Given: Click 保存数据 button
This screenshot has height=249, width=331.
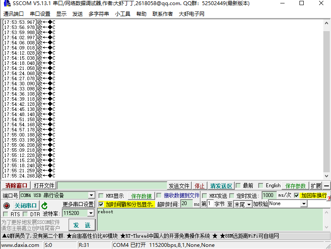Looking at the screenshot, I should [x=141, y=196].
